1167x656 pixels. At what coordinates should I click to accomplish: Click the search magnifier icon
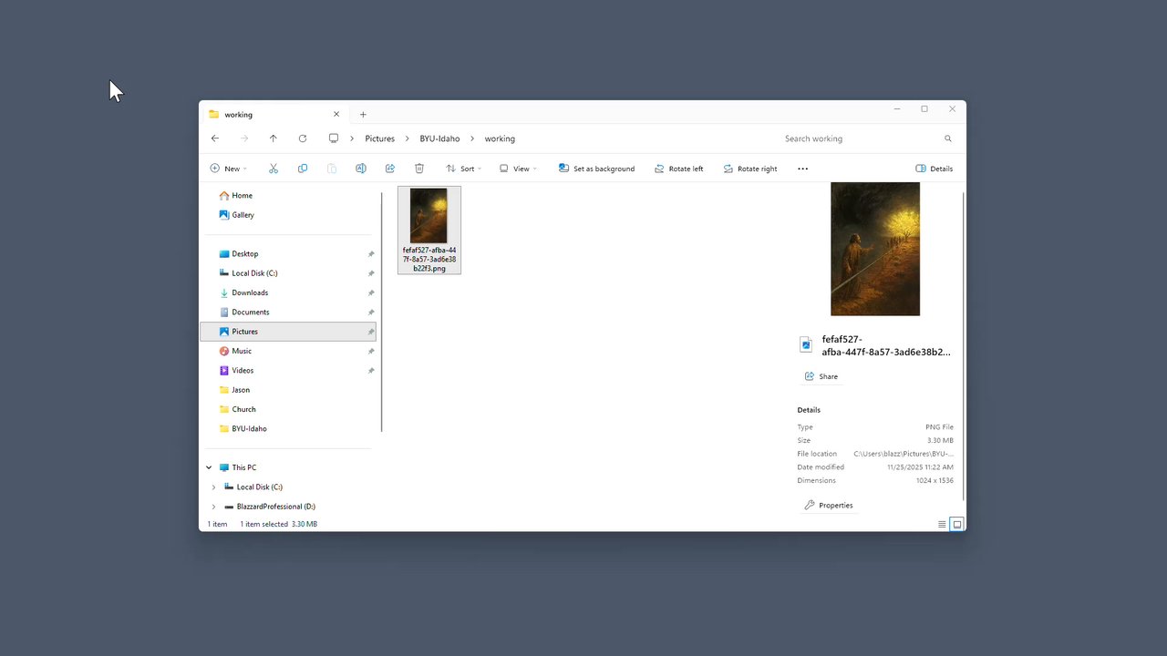tap(948, 138)
